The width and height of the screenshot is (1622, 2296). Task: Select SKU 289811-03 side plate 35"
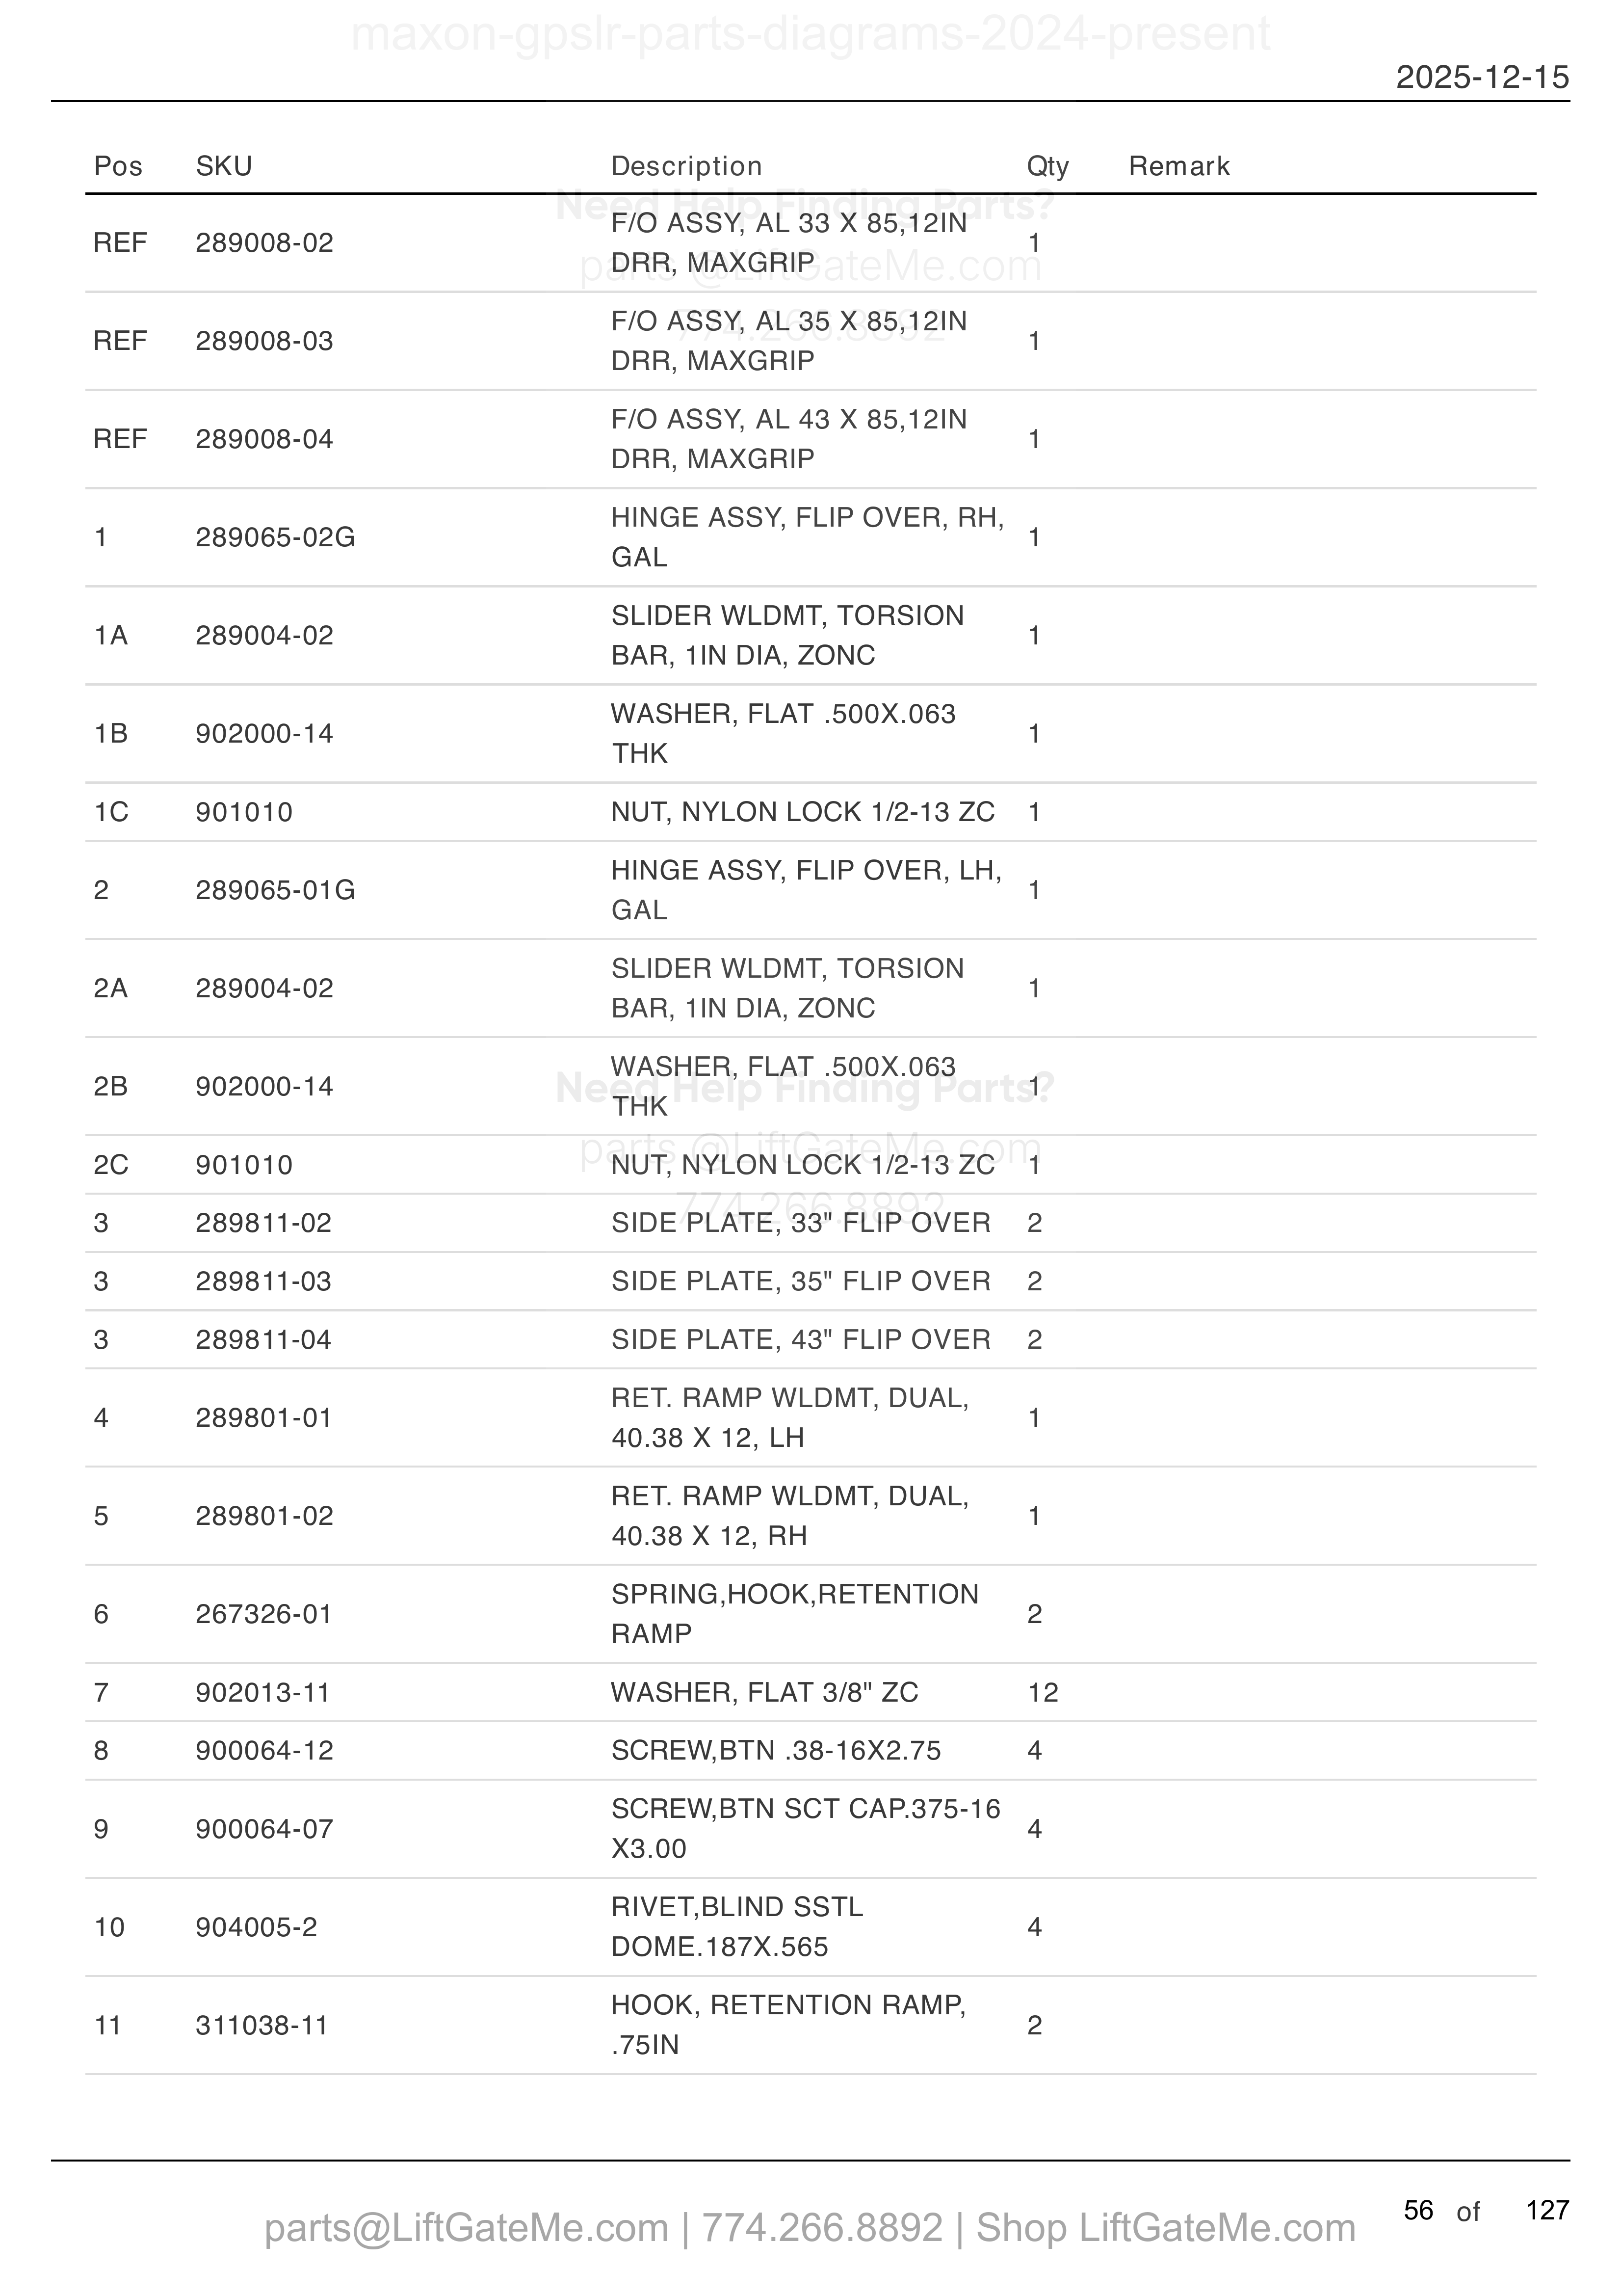click(264, 1281)
